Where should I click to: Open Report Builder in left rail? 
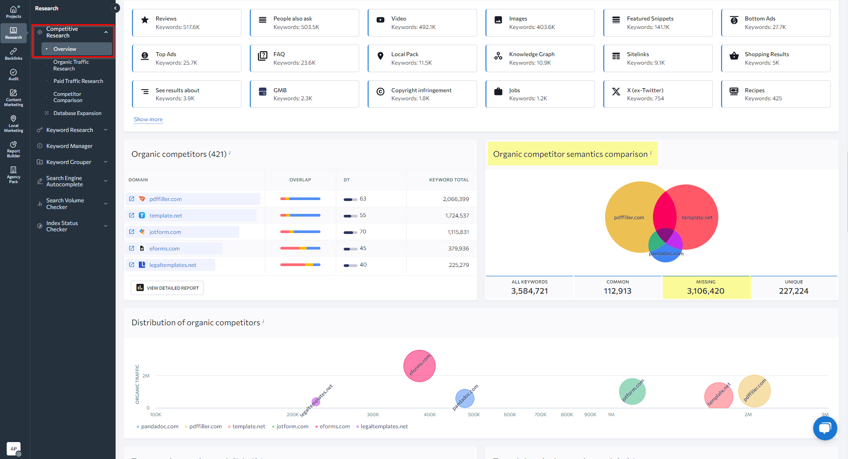point(13,149)
